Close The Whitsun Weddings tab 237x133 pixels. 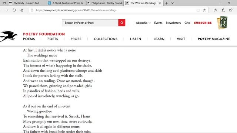(x=160, y=3)
